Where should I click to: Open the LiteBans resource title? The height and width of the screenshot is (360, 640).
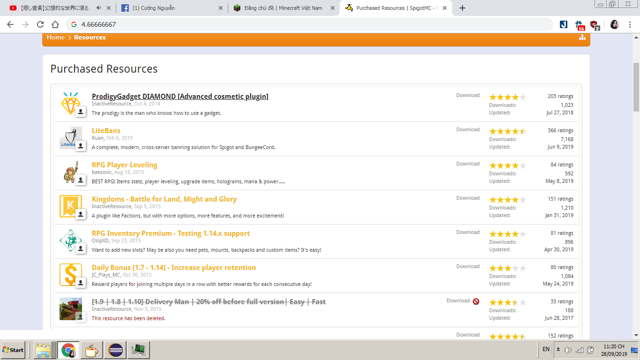tap(106, 131)
